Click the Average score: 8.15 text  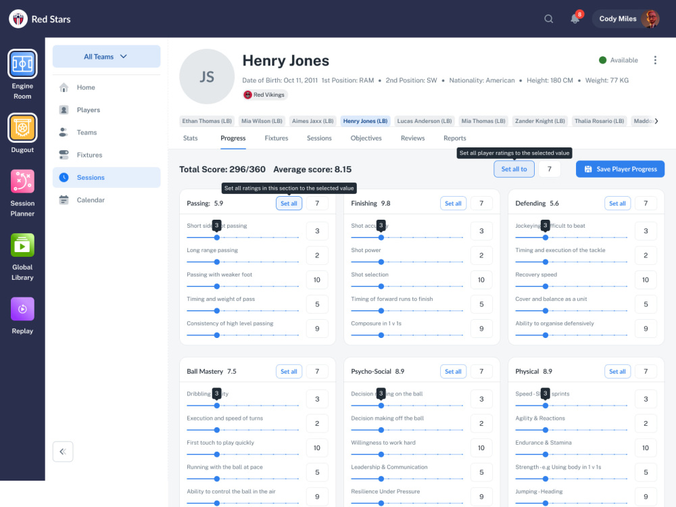(312, 170)
